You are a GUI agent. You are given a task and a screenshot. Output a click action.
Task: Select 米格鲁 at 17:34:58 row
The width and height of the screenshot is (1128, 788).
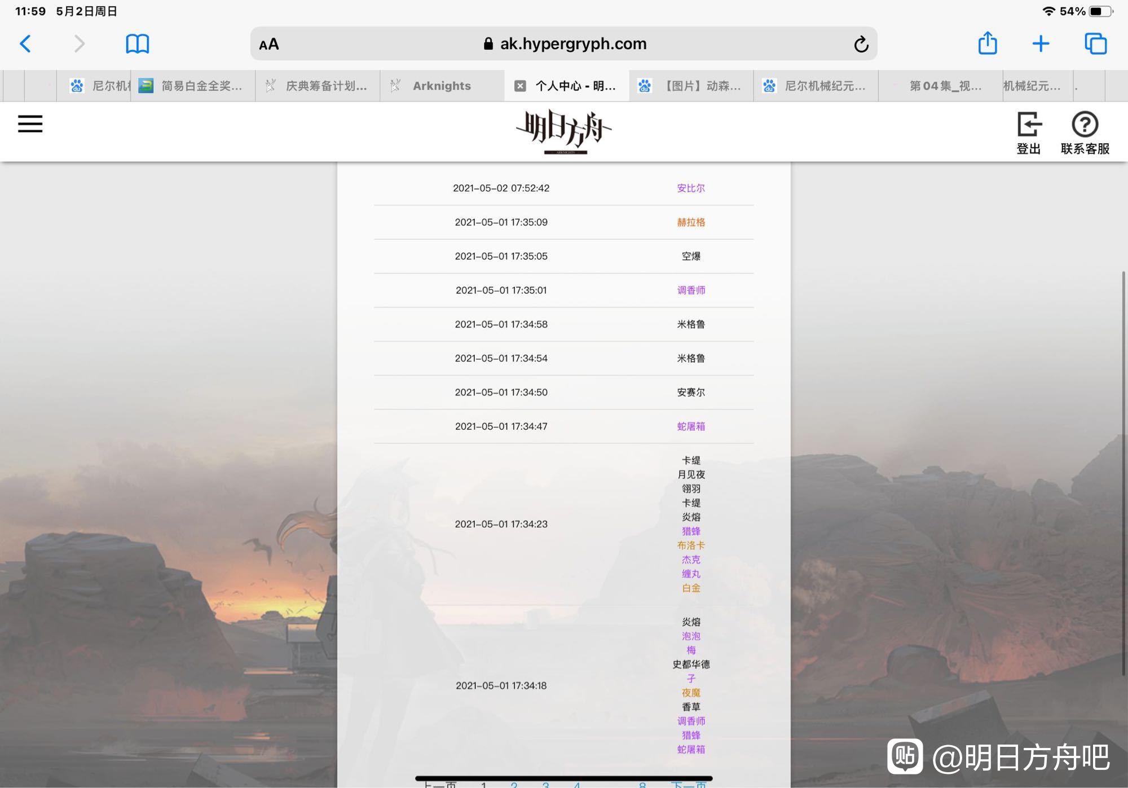tap(691, 324)
